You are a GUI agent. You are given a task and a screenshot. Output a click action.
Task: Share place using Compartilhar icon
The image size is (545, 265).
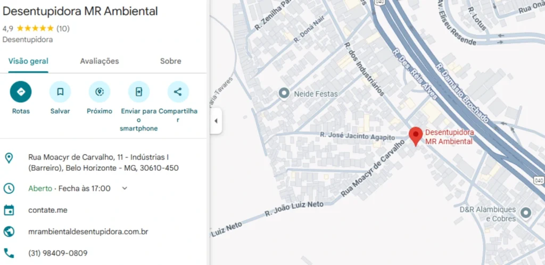click(178, 92)
